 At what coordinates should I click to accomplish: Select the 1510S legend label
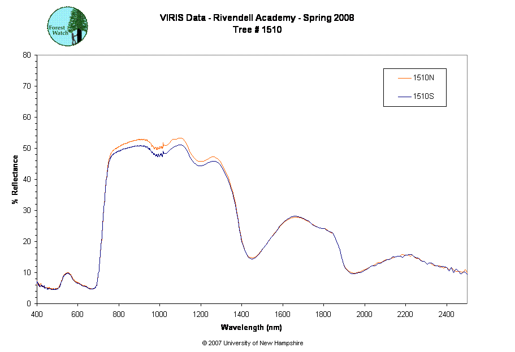pyautogui.click(x=423, y=97)
